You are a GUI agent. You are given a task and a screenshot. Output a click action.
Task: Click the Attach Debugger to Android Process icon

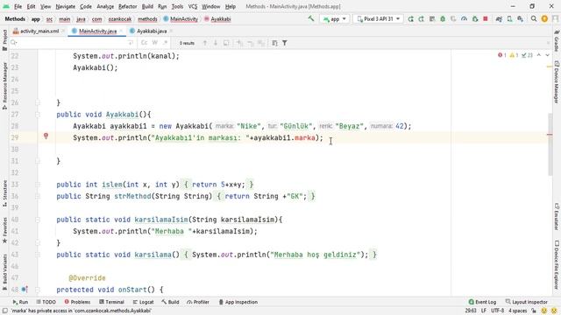click(475, 19)
